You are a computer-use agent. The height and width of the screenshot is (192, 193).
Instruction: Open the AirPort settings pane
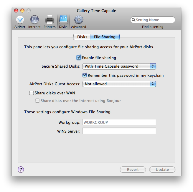coord(20,22)
